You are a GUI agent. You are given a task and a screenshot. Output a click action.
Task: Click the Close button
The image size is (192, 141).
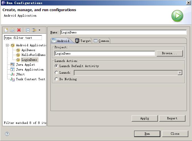tap(175, 134)
